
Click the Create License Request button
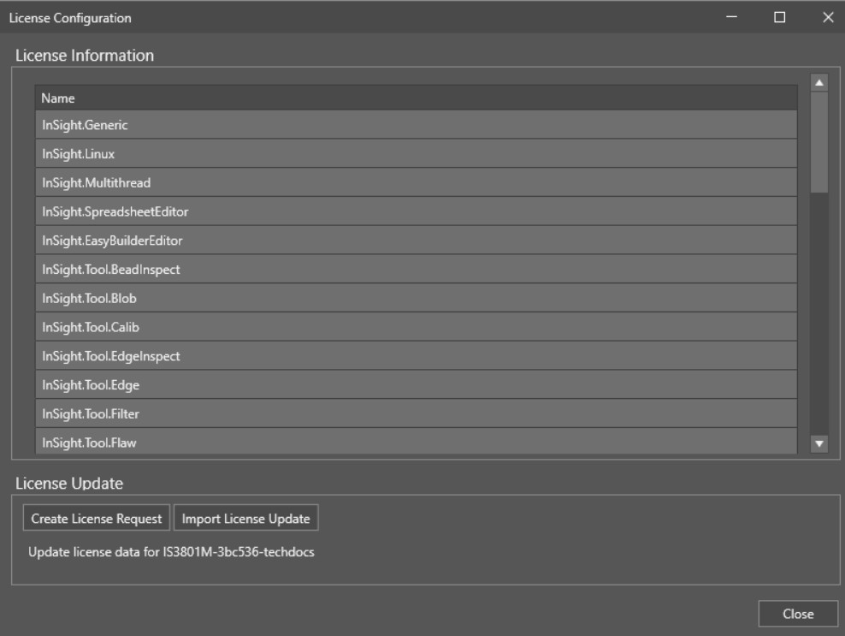point(97,519)
